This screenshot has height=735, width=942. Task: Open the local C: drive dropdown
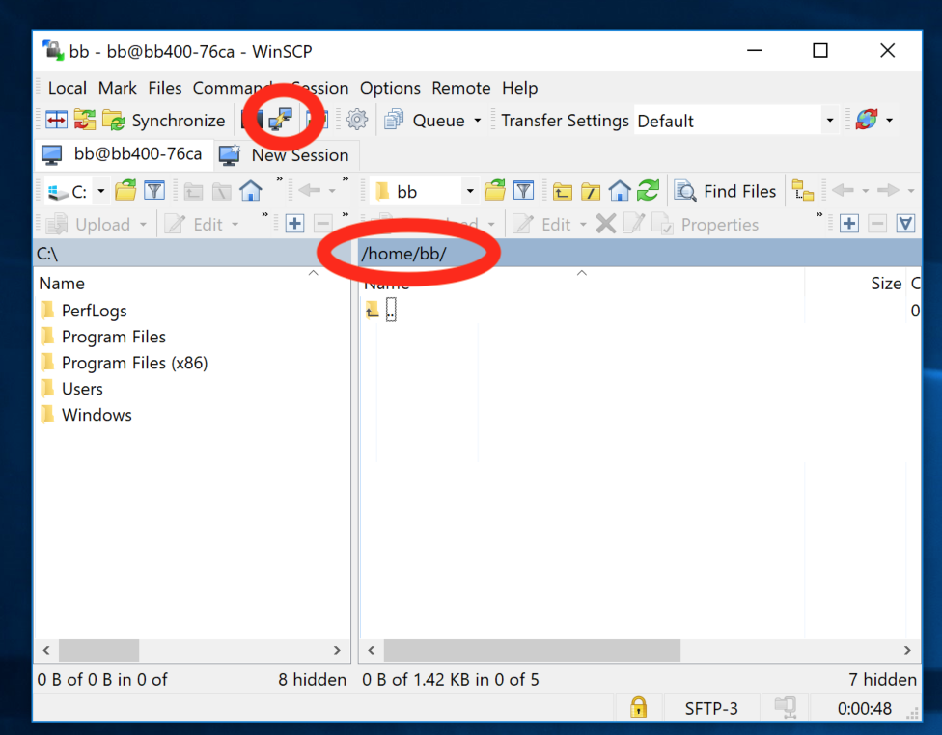(100, 191)
